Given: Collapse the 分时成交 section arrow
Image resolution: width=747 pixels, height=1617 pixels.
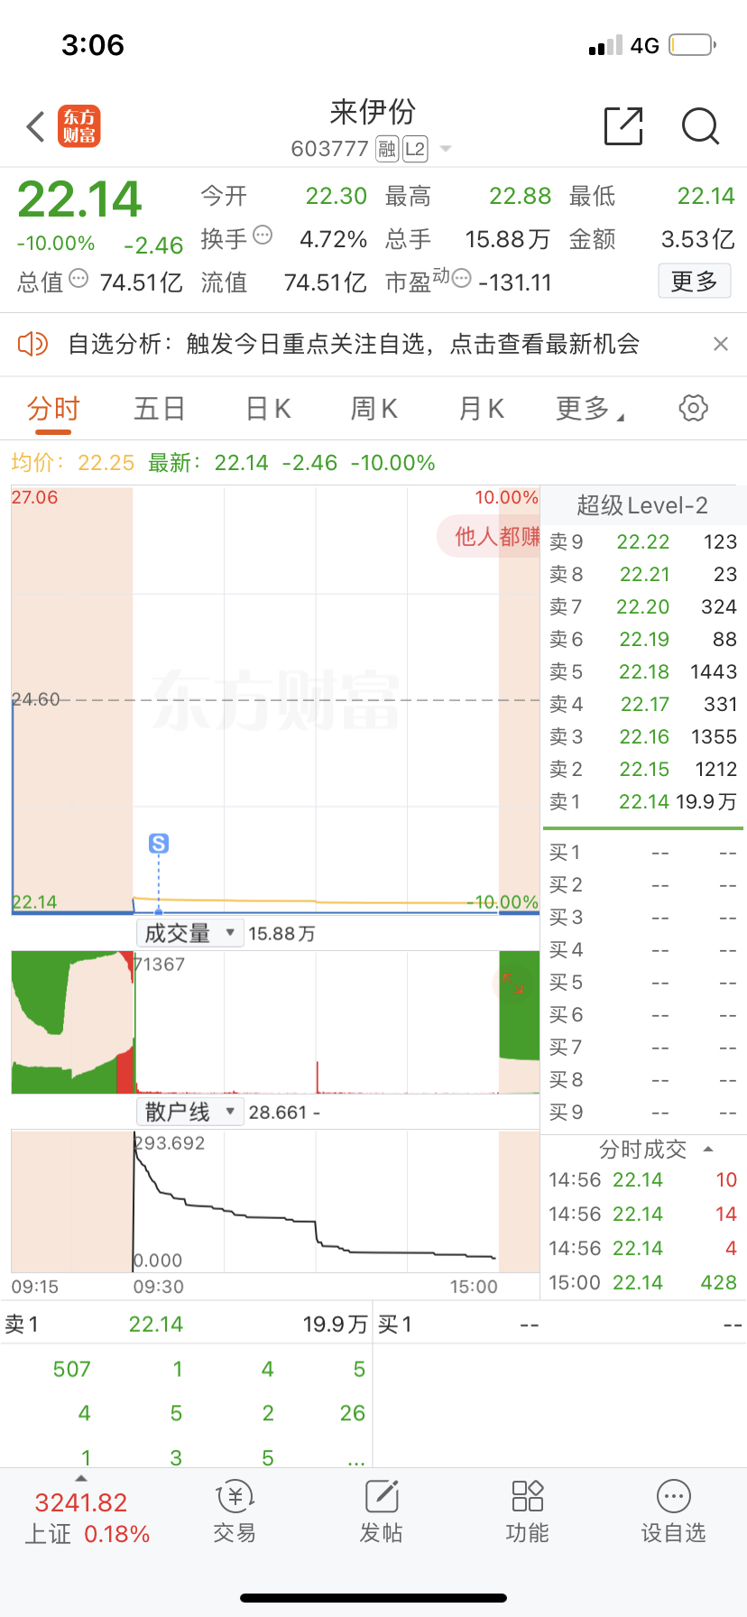Looking at the screenshot, I should coord(708,1150).
